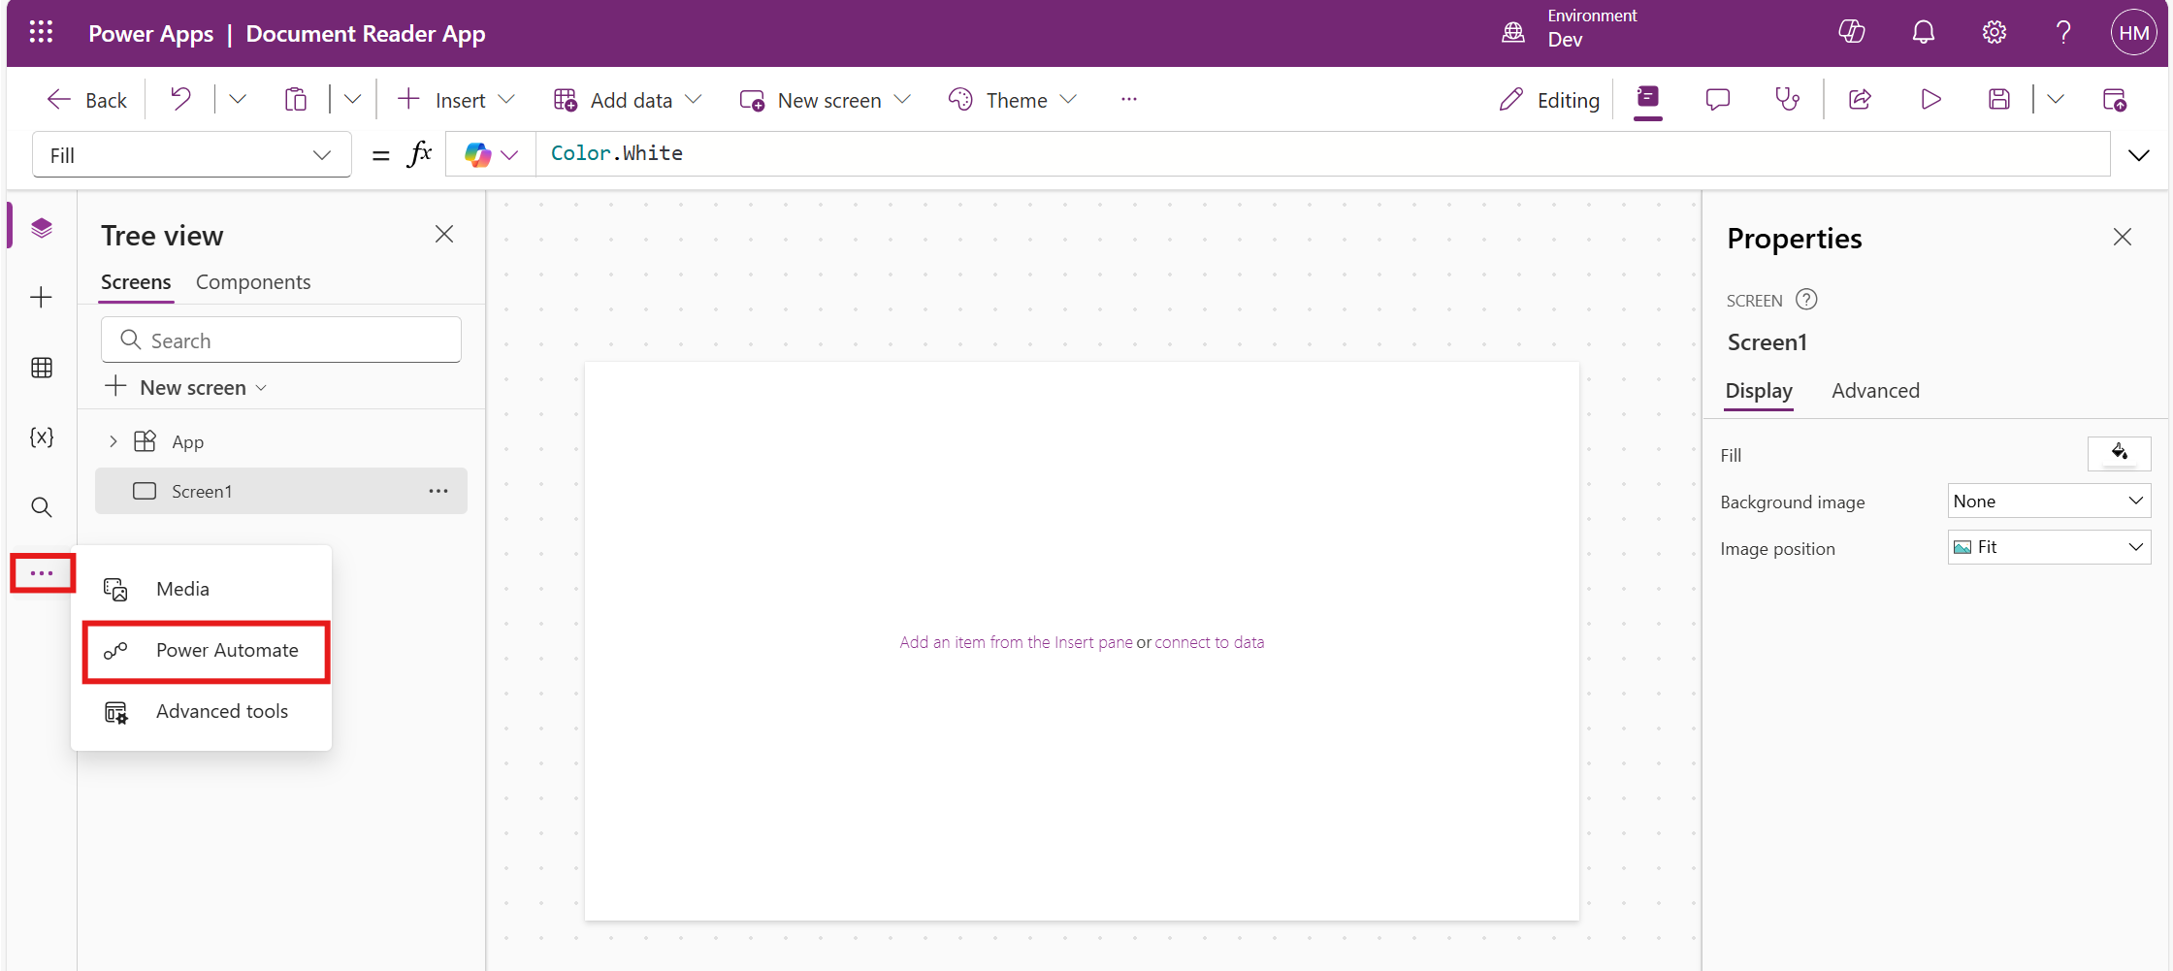
Task: Switch to the Components tab
Action: (x=253, y=282)
